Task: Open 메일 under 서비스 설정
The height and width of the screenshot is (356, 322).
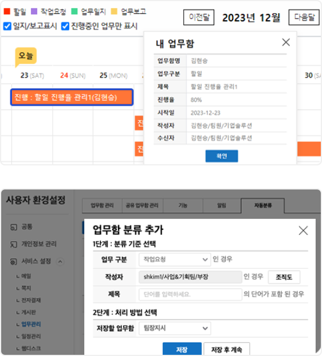Action: point(26,276)
